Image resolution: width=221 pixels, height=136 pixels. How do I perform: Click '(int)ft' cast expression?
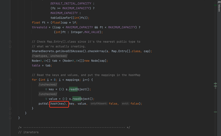[60, 32]
